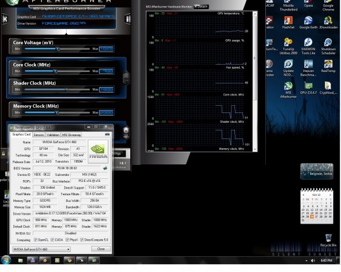
Task: Open the RealTemp desktop shortcut
Action: [x=328, y=66]
